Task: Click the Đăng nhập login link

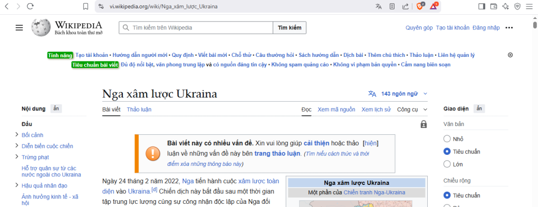Action: point(486,28)
